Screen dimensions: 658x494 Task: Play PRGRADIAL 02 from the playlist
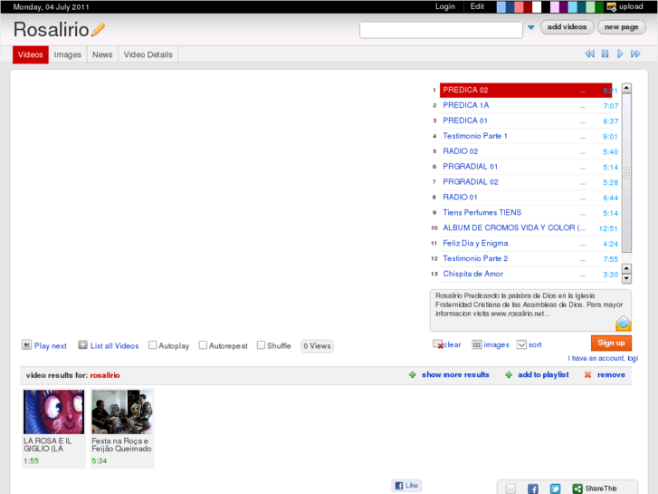(x=471, y=182)
